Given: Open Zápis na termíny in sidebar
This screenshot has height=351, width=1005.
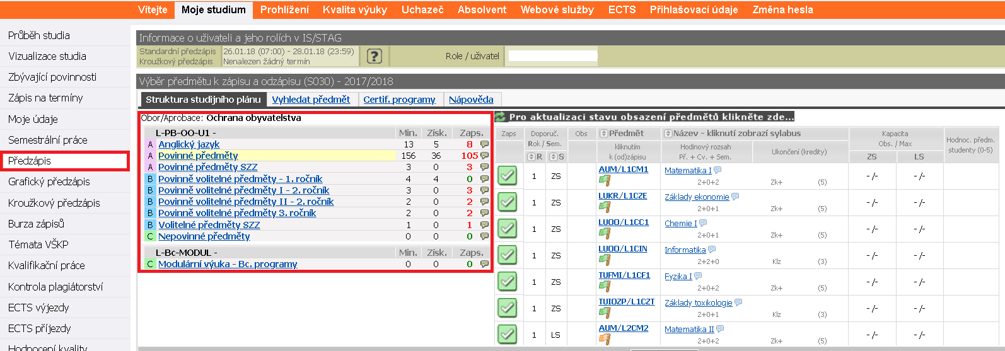Looking at the screenshot, I should 45,98.
